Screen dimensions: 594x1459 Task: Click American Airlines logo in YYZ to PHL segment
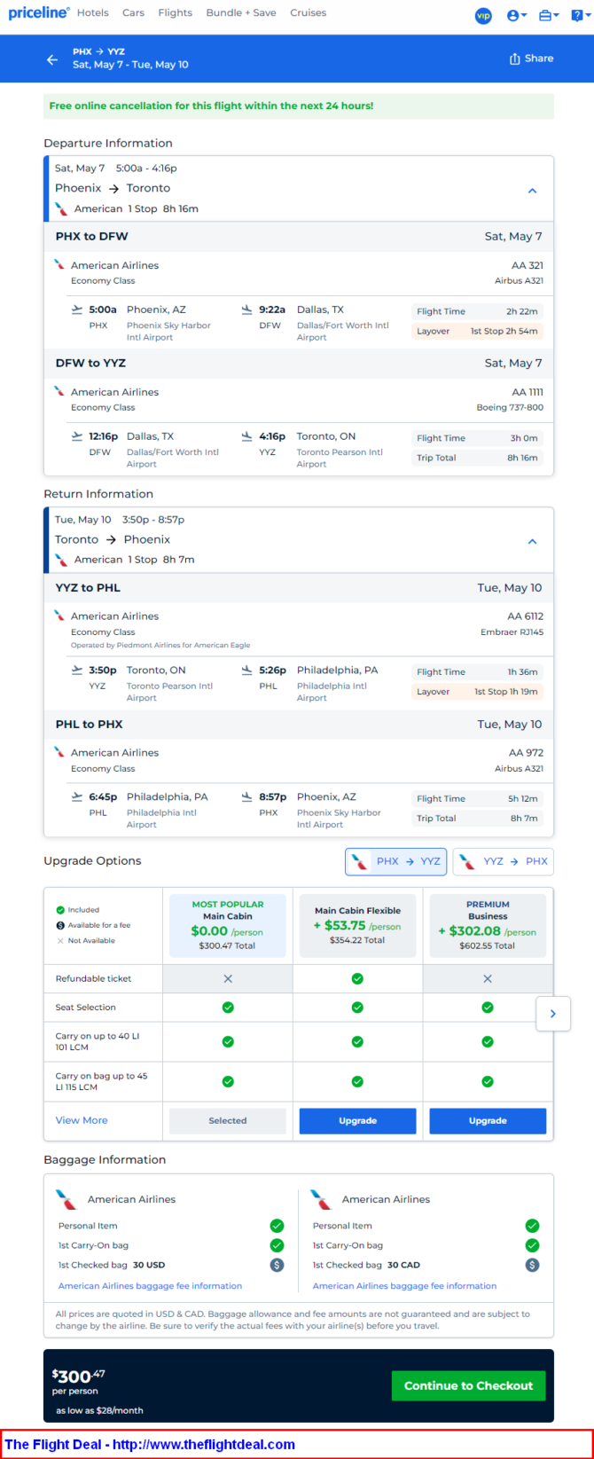click(59, 616)
